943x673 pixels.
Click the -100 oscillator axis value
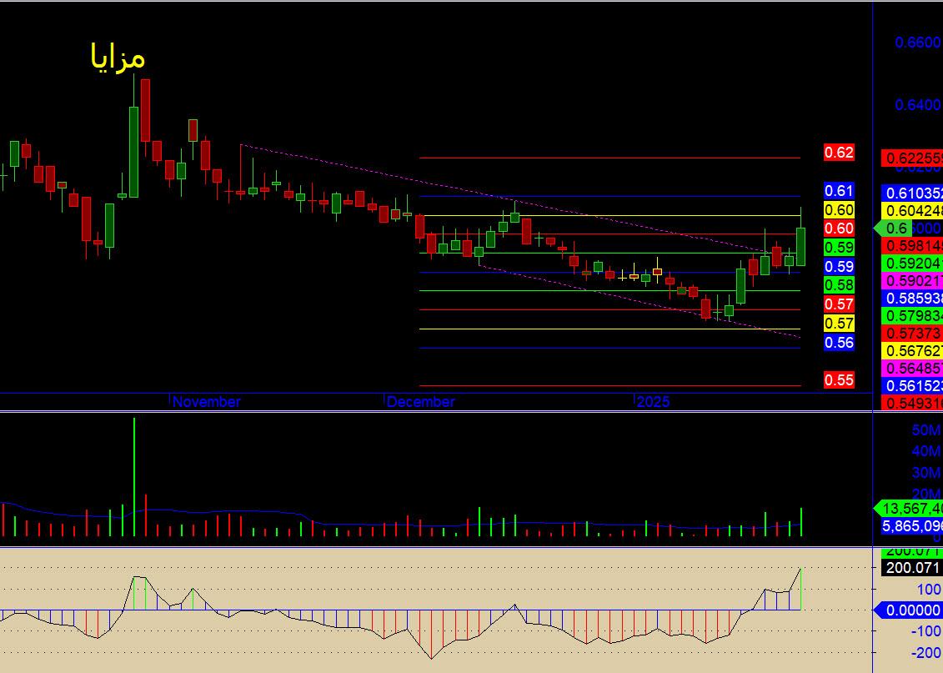926,631
